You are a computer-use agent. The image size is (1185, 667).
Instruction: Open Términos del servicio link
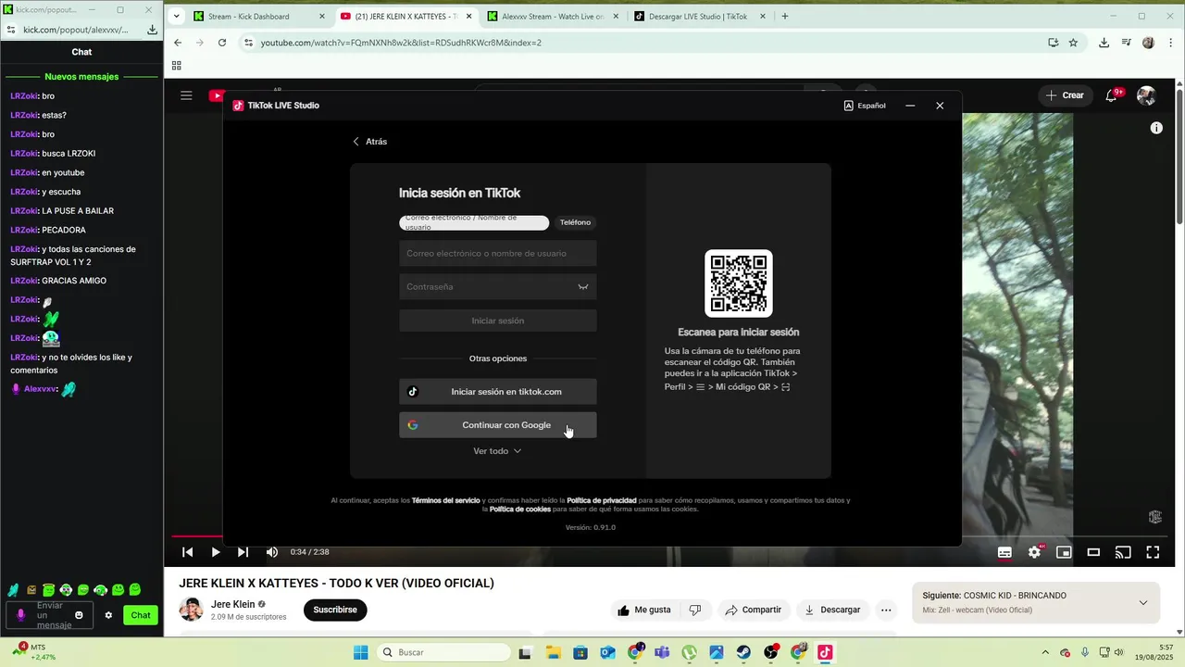pos(445,500)
